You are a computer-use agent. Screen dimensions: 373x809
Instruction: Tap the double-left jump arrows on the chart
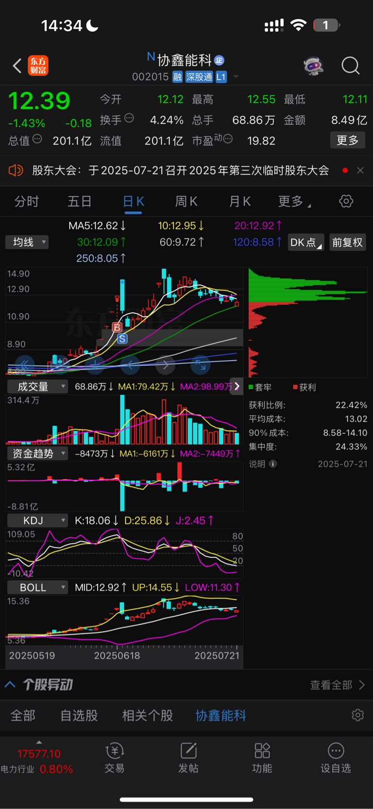pyautogui.click(x=25, y=364)
